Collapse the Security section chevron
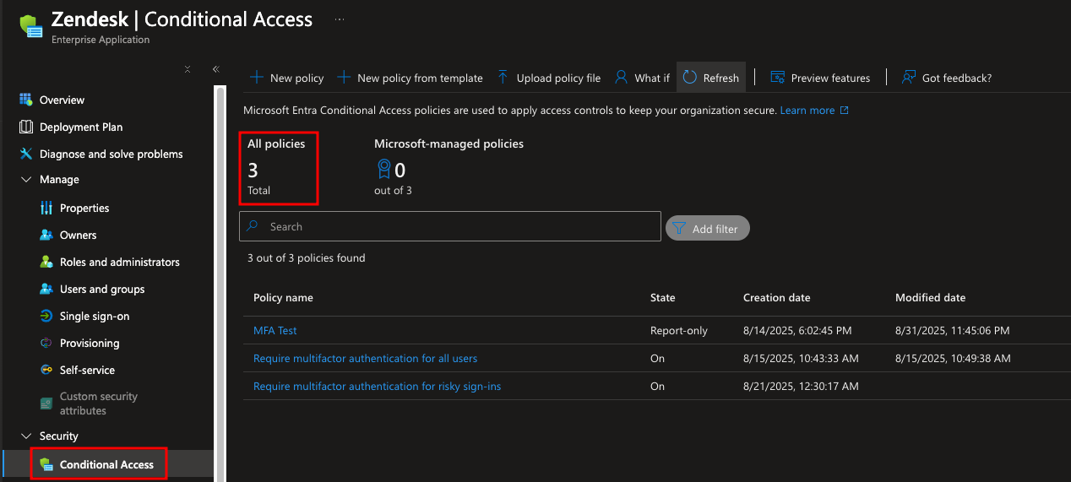The width and height of the screenshot is (1071, 482). pos(25,436)
